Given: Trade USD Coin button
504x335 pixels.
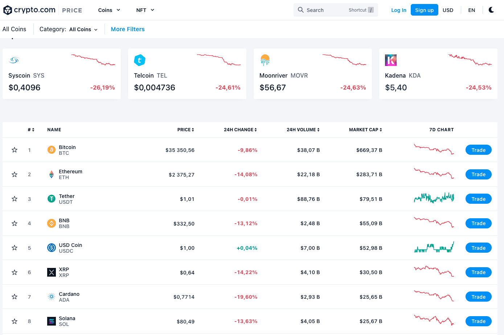Looking at the screenshot, I should (479, 248).
